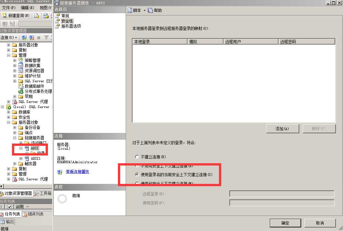The image size is (343, 231).
Task: Click the registered servers icon on second toolbar row
Action: (x=5, y=24)
